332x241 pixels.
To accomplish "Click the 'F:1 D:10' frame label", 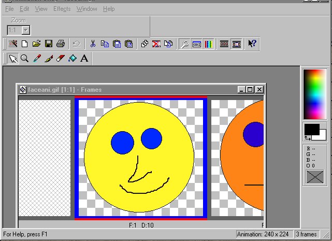I will [141, 225].
